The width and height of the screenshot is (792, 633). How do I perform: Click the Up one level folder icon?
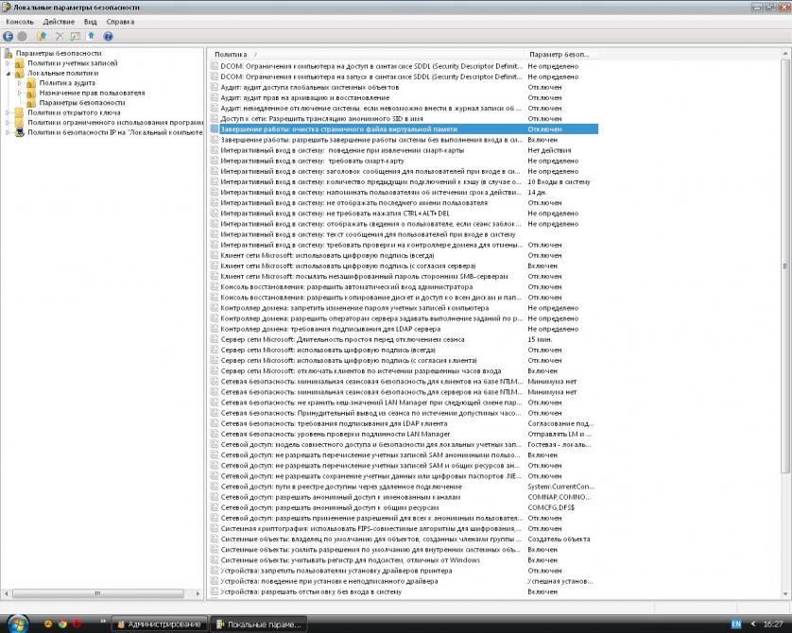pyautogui.click(x=42, y=36)
